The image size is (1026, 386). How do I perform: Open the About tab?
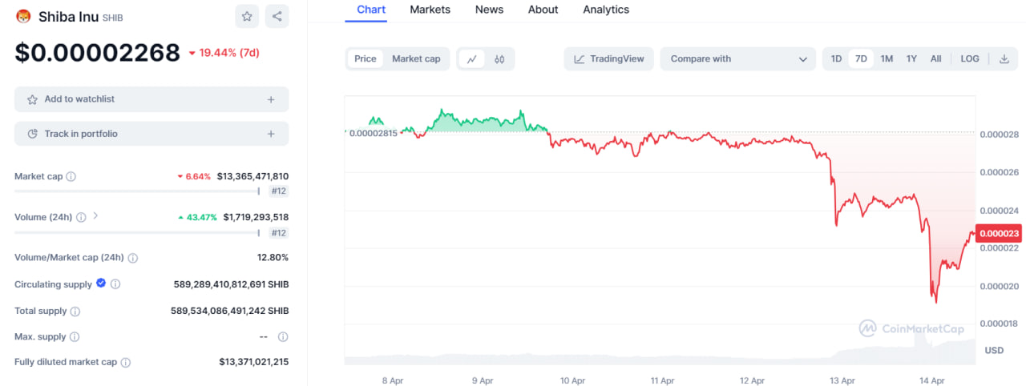543,10
